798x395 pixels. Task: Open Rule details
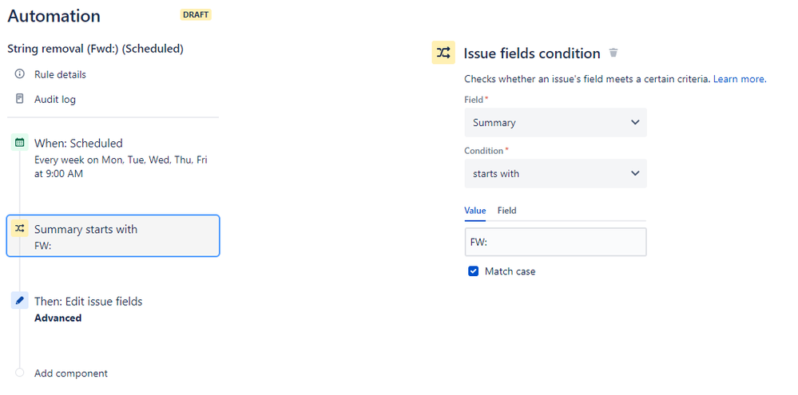[x=60, y=74]
